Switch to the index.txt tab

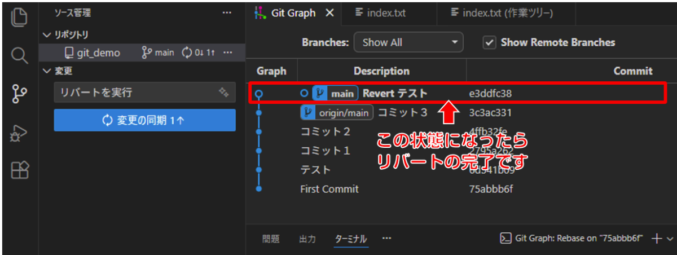(380, 13)
